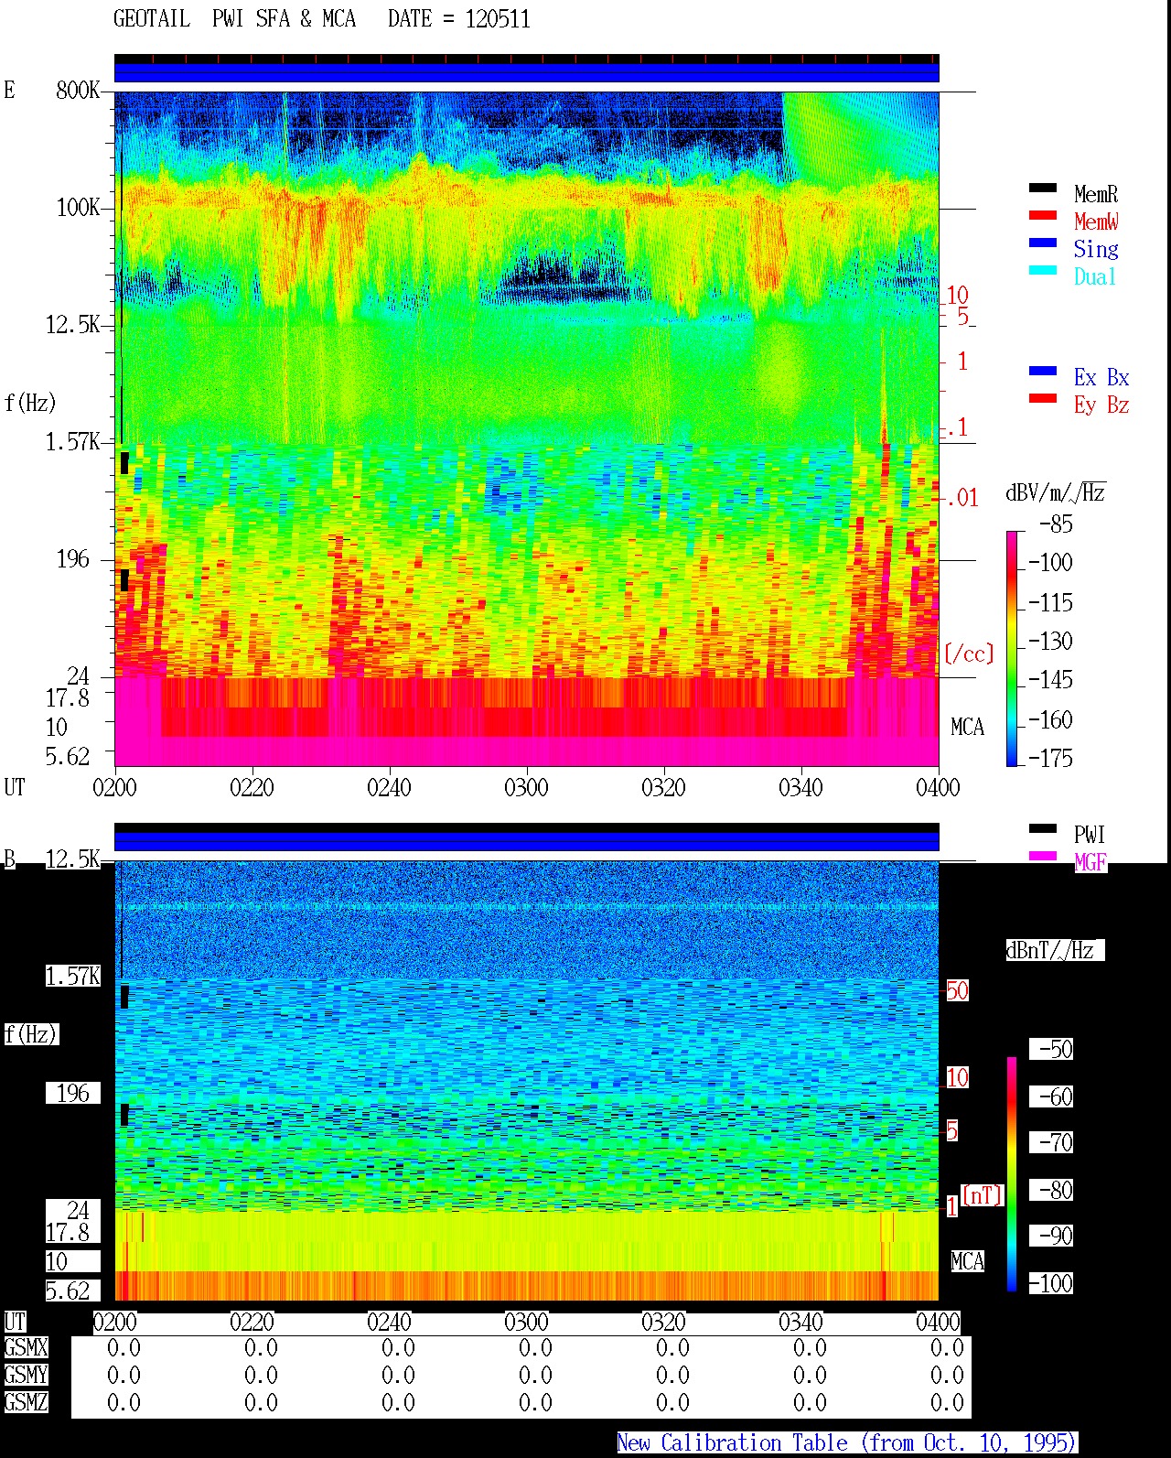Image resolution: width=1171 pixels, height=1458 pixels.
Task: Click the dBnT magnetic field color scale bar
Action: tap(1012, 1174)
